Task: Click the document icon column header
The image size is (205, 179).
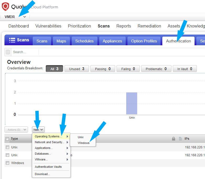Action: click(x=180, y=139)
